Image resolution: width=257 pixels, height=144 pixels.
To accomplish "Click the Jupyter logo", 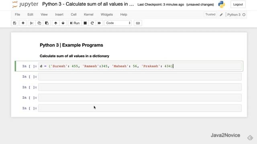I will [x=25, y=4].
